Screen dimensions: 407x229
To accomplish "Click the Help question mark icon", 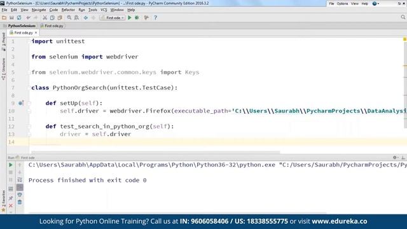I will pyautogui.click(x=155, y=18).
